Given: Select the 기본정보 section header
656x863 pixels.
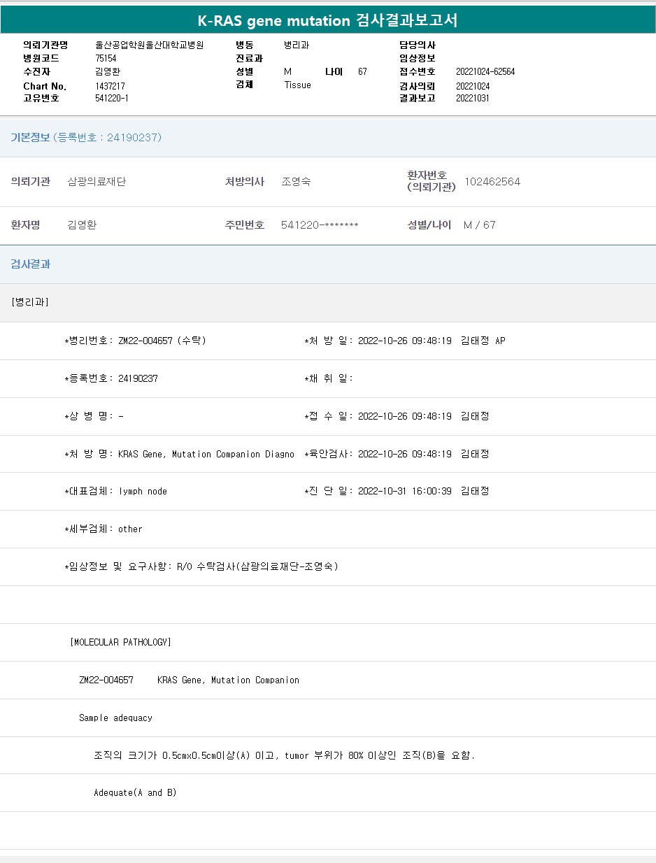Looking at the screenshot, I should click(86, 138).
